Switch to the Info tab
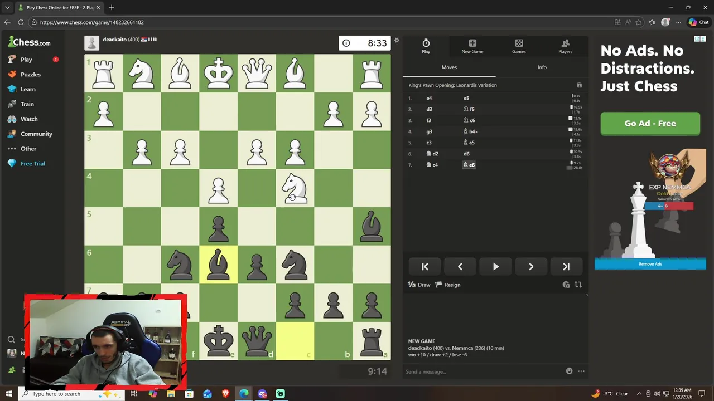 coord(542,67)
